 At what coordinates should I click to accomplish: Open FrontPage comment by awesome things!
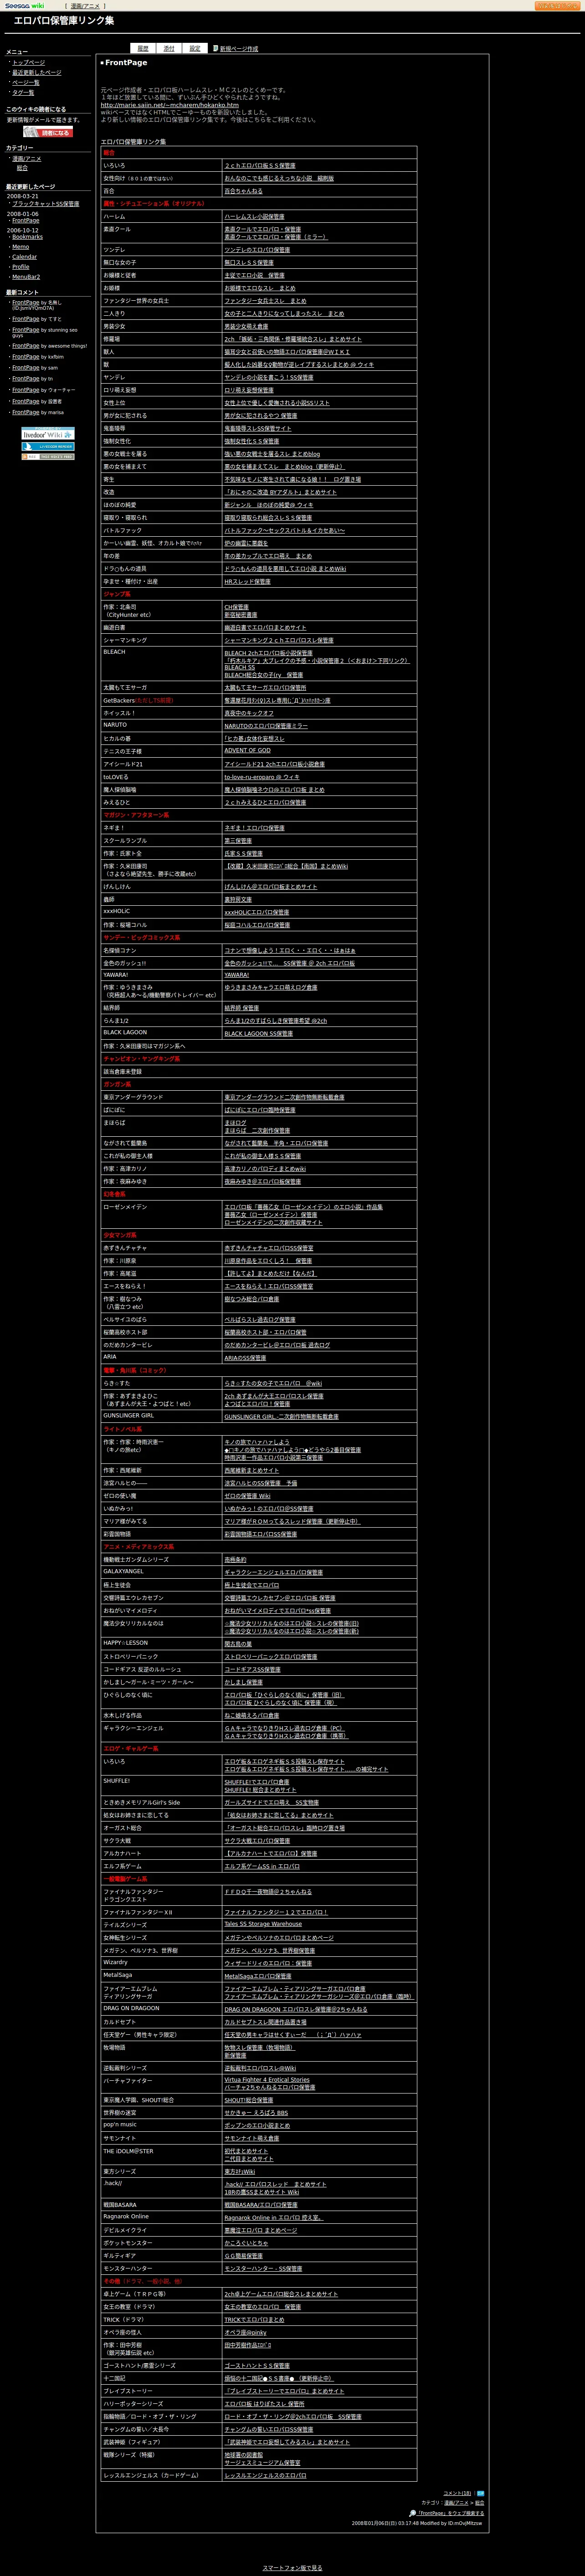(x=26, y=346)
